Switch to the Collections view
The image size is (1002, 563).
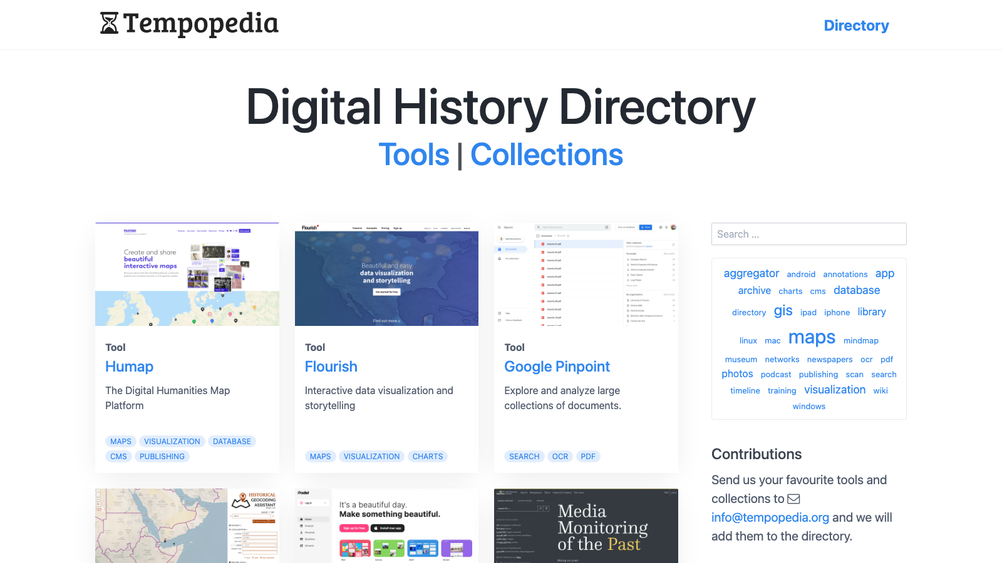(x=547, y=155)
